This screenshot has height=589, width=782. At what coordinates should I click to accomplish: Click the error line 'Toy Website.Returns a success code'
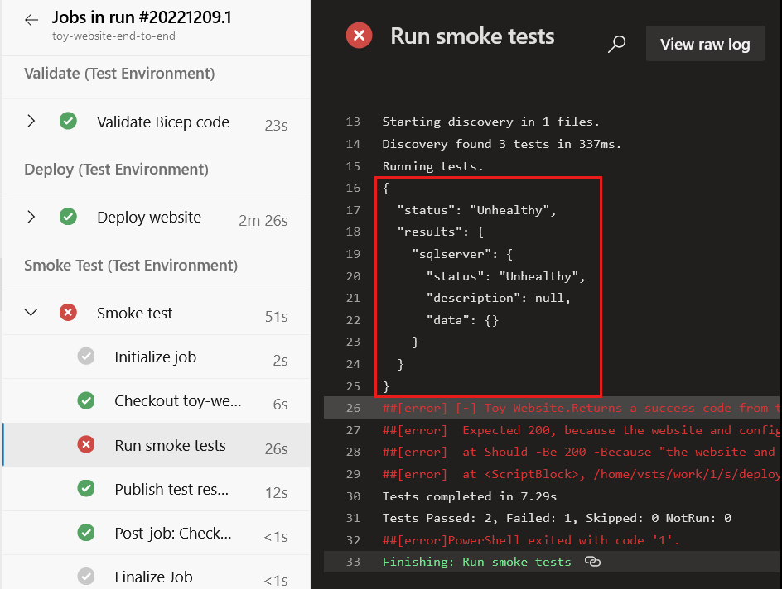pos(582,409)
